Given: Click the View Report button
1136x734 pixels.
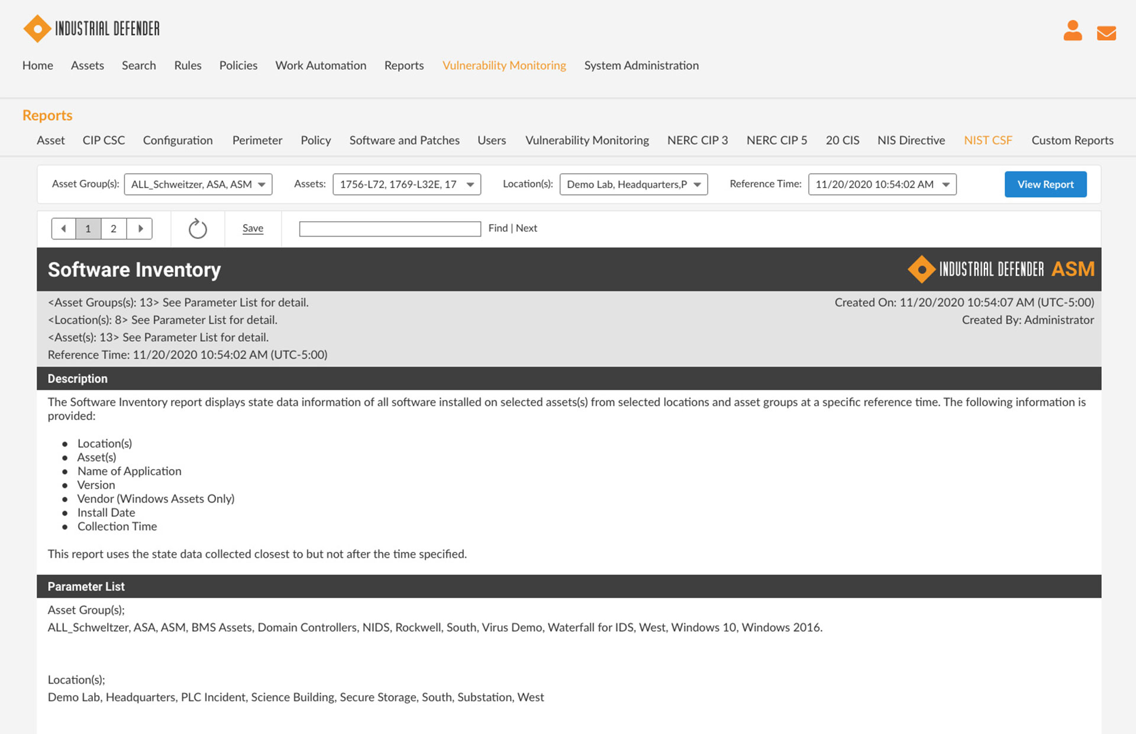Looking at the screenshot, I should pyautogui.click(x=1045, y=185).
